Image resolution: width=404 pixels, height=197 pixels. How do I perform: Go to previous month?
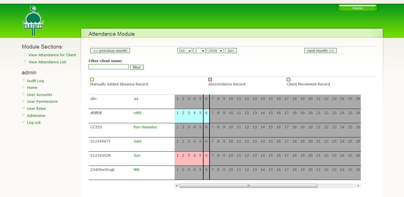(x=110, y=51)
